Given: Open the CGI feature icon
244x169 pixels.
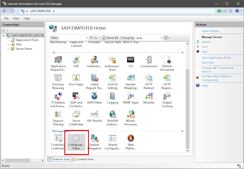Looking at the screenshot, I should pyautogui.click(x=130, y=62).
